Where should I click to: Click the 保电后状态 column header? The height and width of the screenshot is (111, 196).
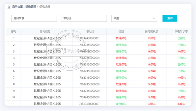[x=181, y=32]
